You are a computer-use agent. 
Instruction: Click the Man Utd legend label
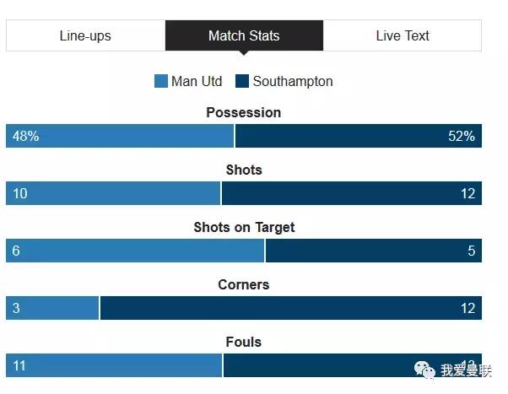pyautogui.click(x=197, y=82)
